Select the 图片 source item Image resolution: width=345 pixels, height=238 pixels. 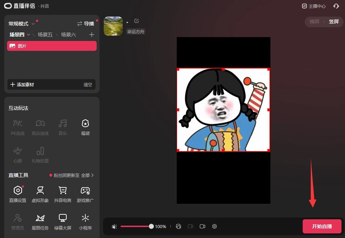pos(52,46)
